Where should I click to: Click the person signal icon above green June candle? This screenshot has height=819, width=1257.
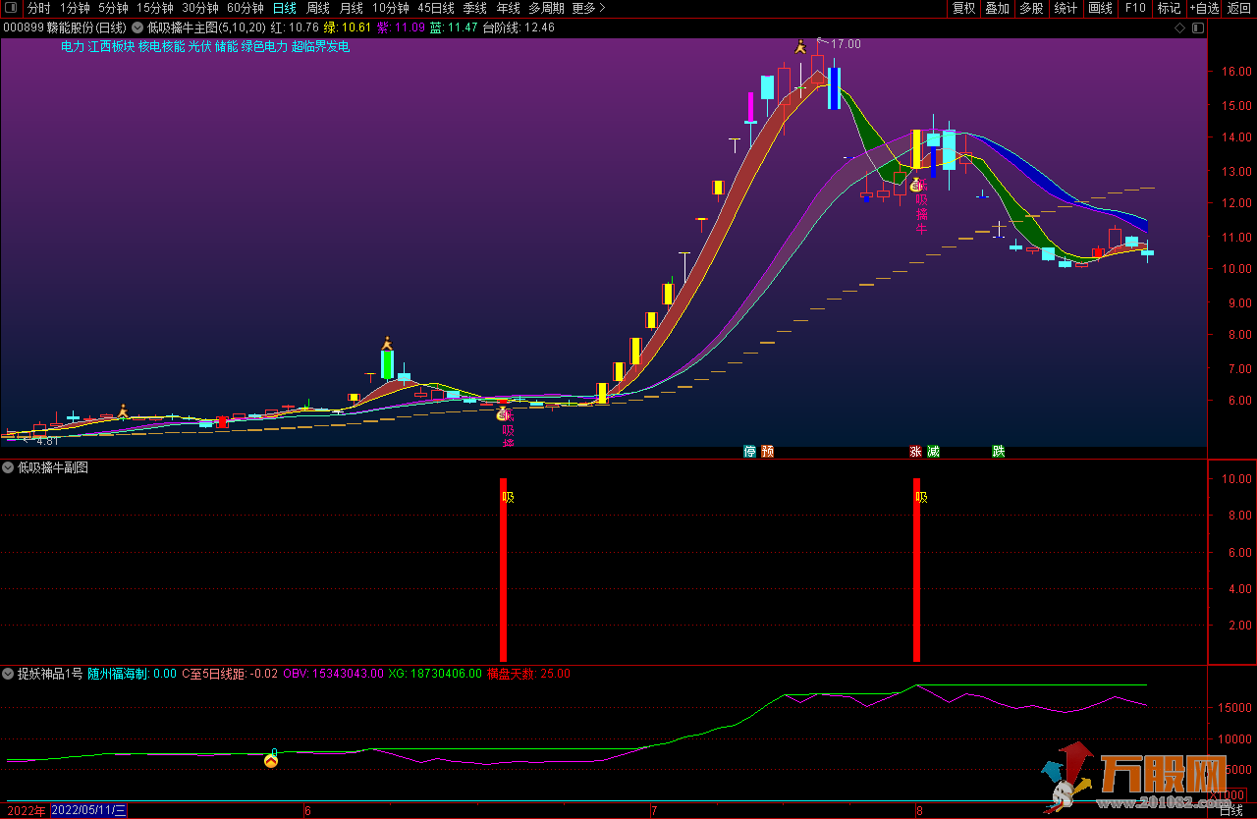(x=387, y=343)
